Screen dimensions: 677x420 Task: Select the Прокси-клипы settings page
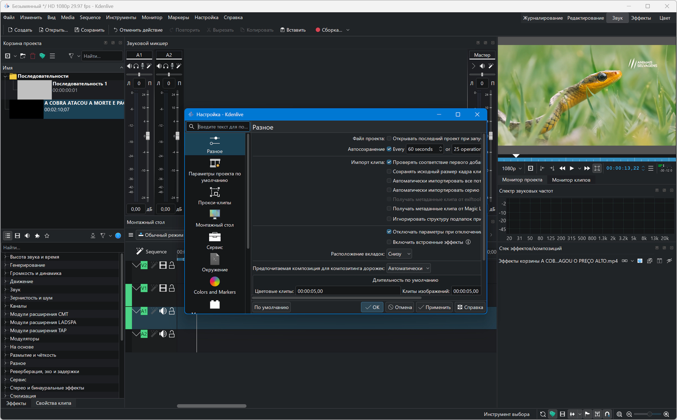click(215, 196)
